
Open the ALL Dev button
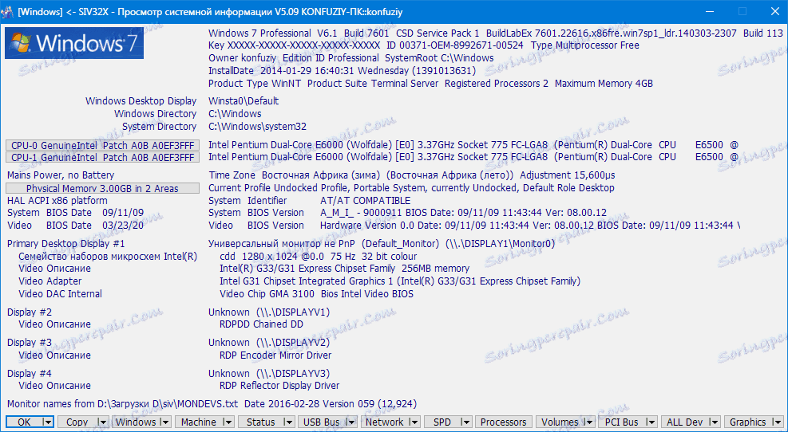pyautogui.click(x=684, y=422)
